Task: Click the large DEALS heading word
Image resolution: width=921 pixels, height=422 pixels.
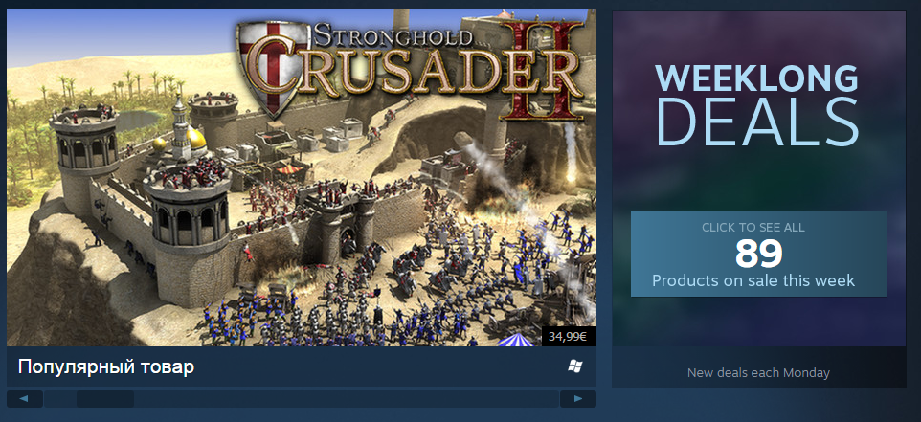Action: (x=757, y=122)
